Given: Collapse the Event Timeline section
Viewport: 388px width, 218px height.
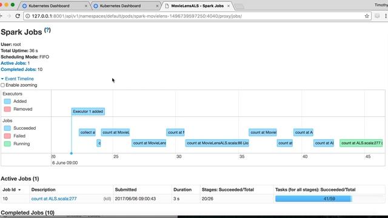Looking at the screenshot, I should pyautogui.click(x=18, y=79).
